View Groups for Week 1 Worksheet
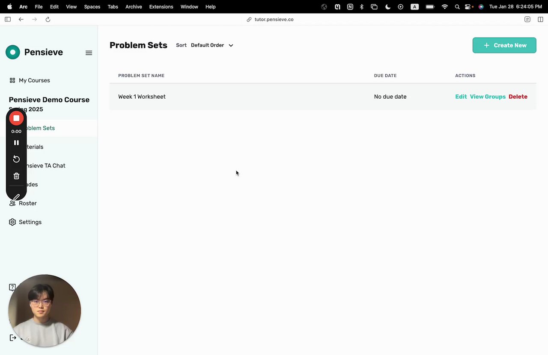The width and height of the screenshot is (548, 355). [x=488, y=97]
